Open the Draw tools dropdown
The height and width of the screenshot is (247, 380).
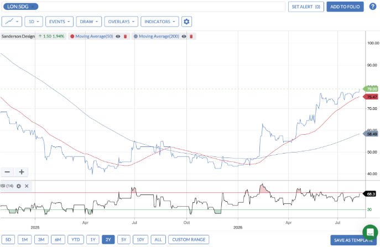coord(89,22)
